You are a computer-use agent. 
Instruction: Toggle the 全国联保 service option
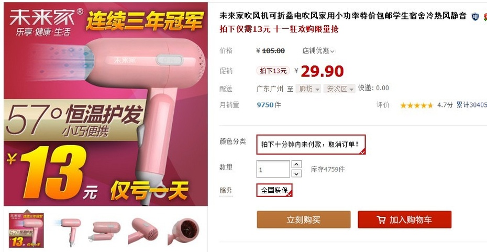(x=274, y=190)
